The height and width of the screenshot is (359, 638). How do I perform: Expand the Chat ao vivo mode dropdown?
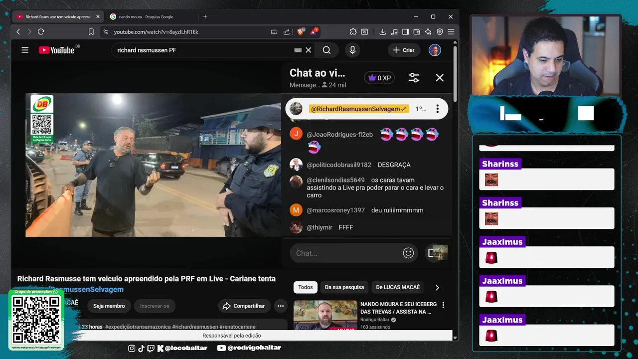click(318, 73)
